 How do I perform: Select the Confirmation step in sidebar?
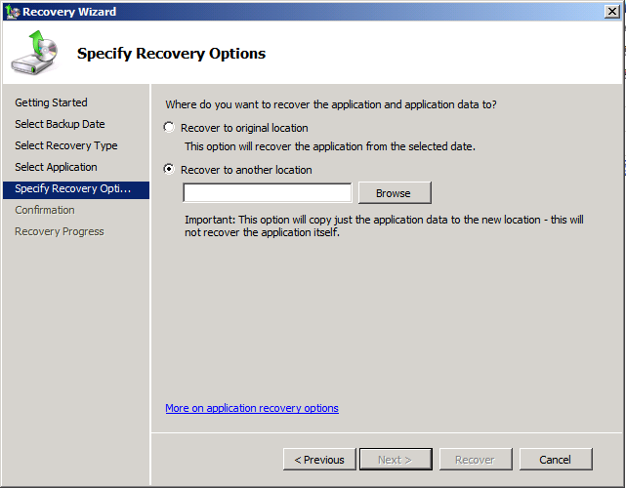point(45,210)
